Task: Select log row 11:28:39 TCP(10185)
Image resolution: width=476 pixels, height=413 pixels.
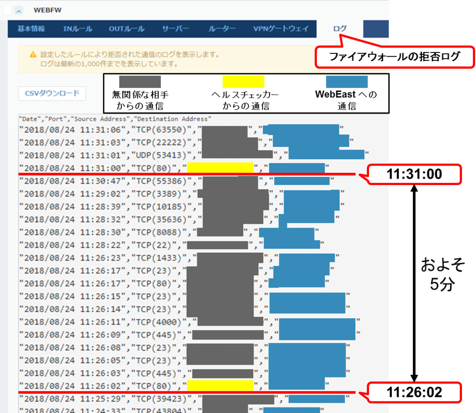Action: [x=182, y=206]
